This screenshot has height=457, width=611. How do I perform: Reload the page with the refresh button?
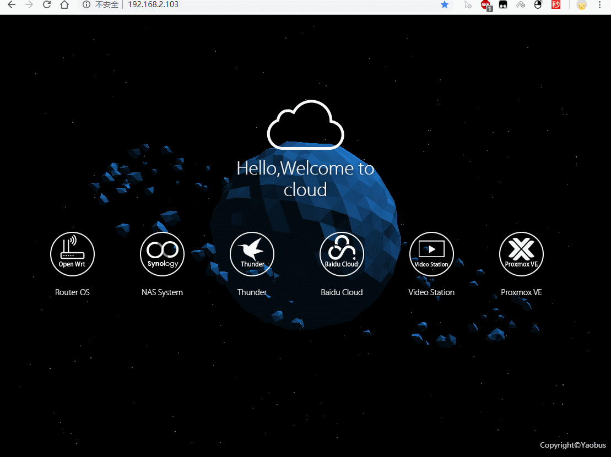tap(46, 5)
